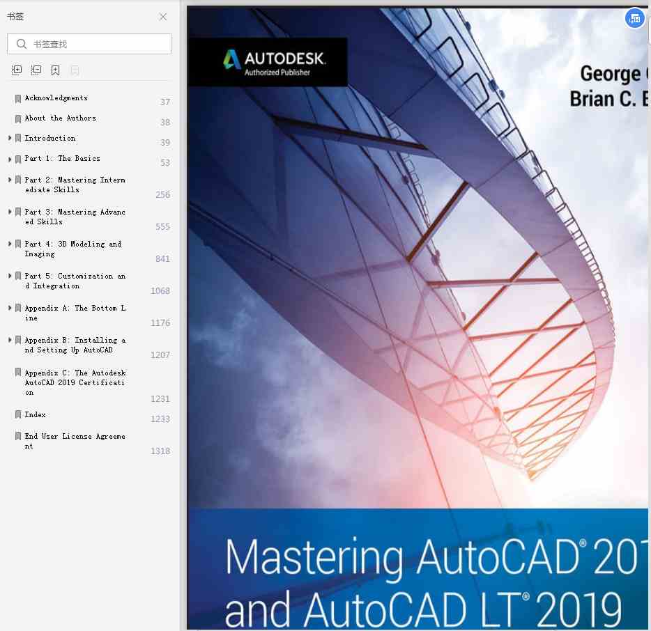Open Part 5: Customization and Integration
This screenshot has height=631, width=651.
click(75, 281)
